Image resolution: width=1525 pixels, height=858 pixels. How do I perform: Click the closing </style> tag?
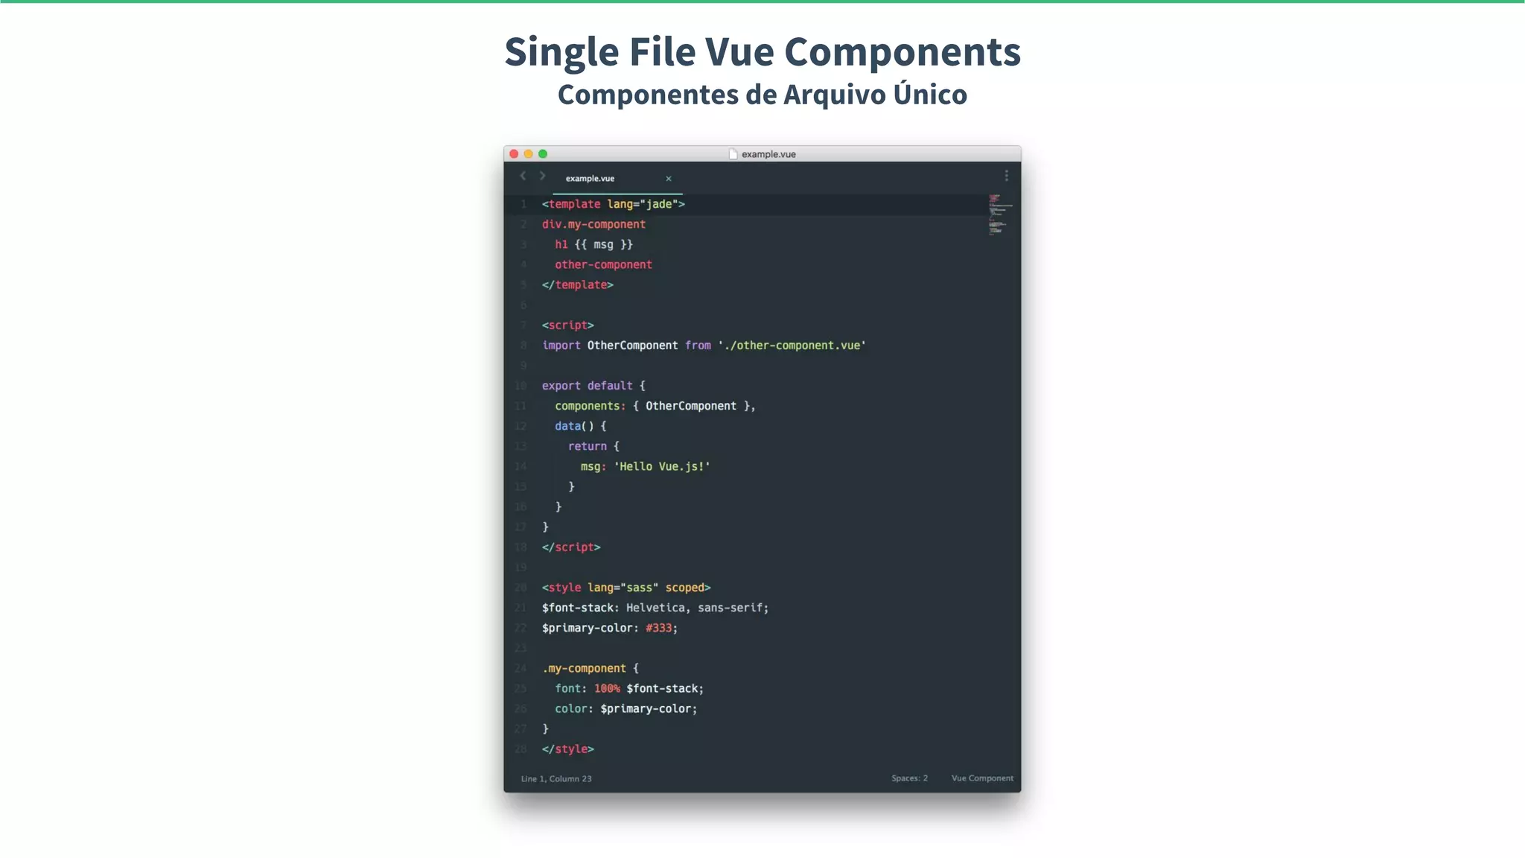568,749
